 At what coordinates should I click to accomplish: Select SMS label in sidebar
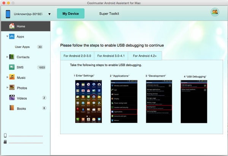pyautogui.click(x=20, y=67)
